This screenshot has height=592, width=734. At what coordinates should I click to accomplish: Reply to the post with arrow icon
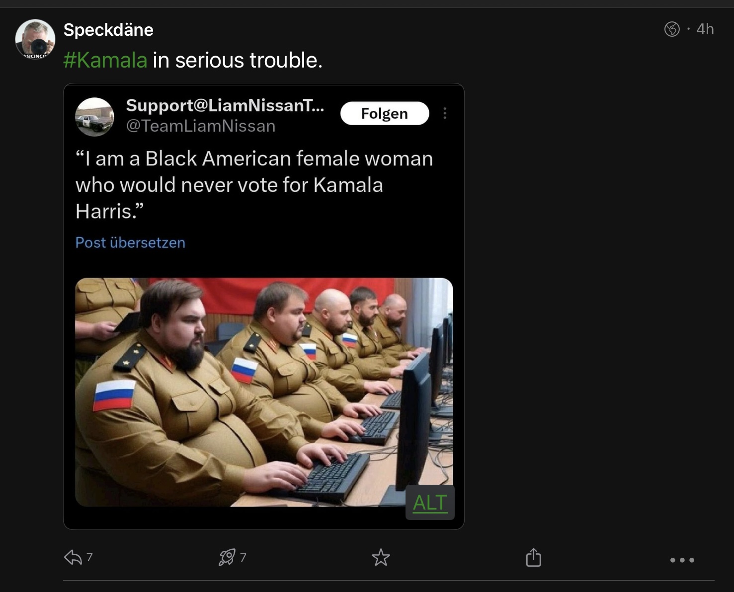click(73, 557)
